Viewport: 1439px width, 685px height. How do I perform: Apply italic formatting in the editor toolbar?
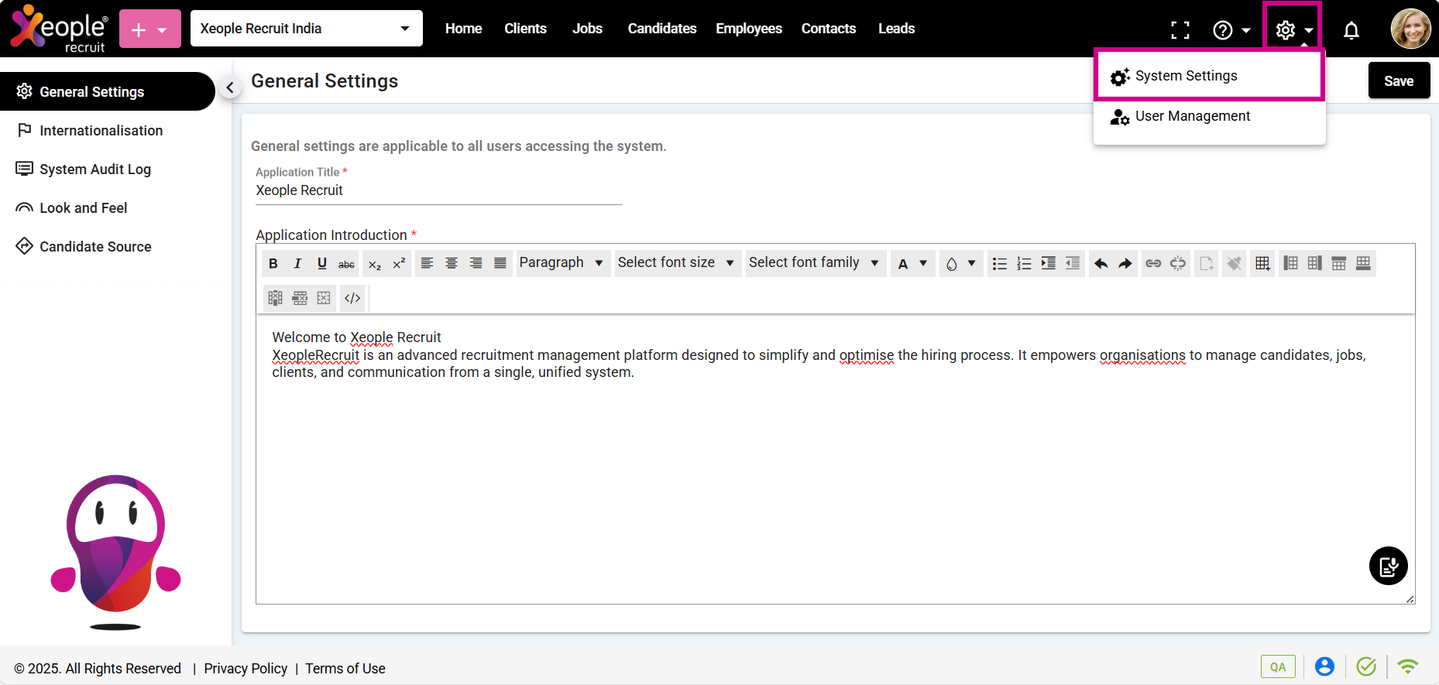[x=297, y=264]
